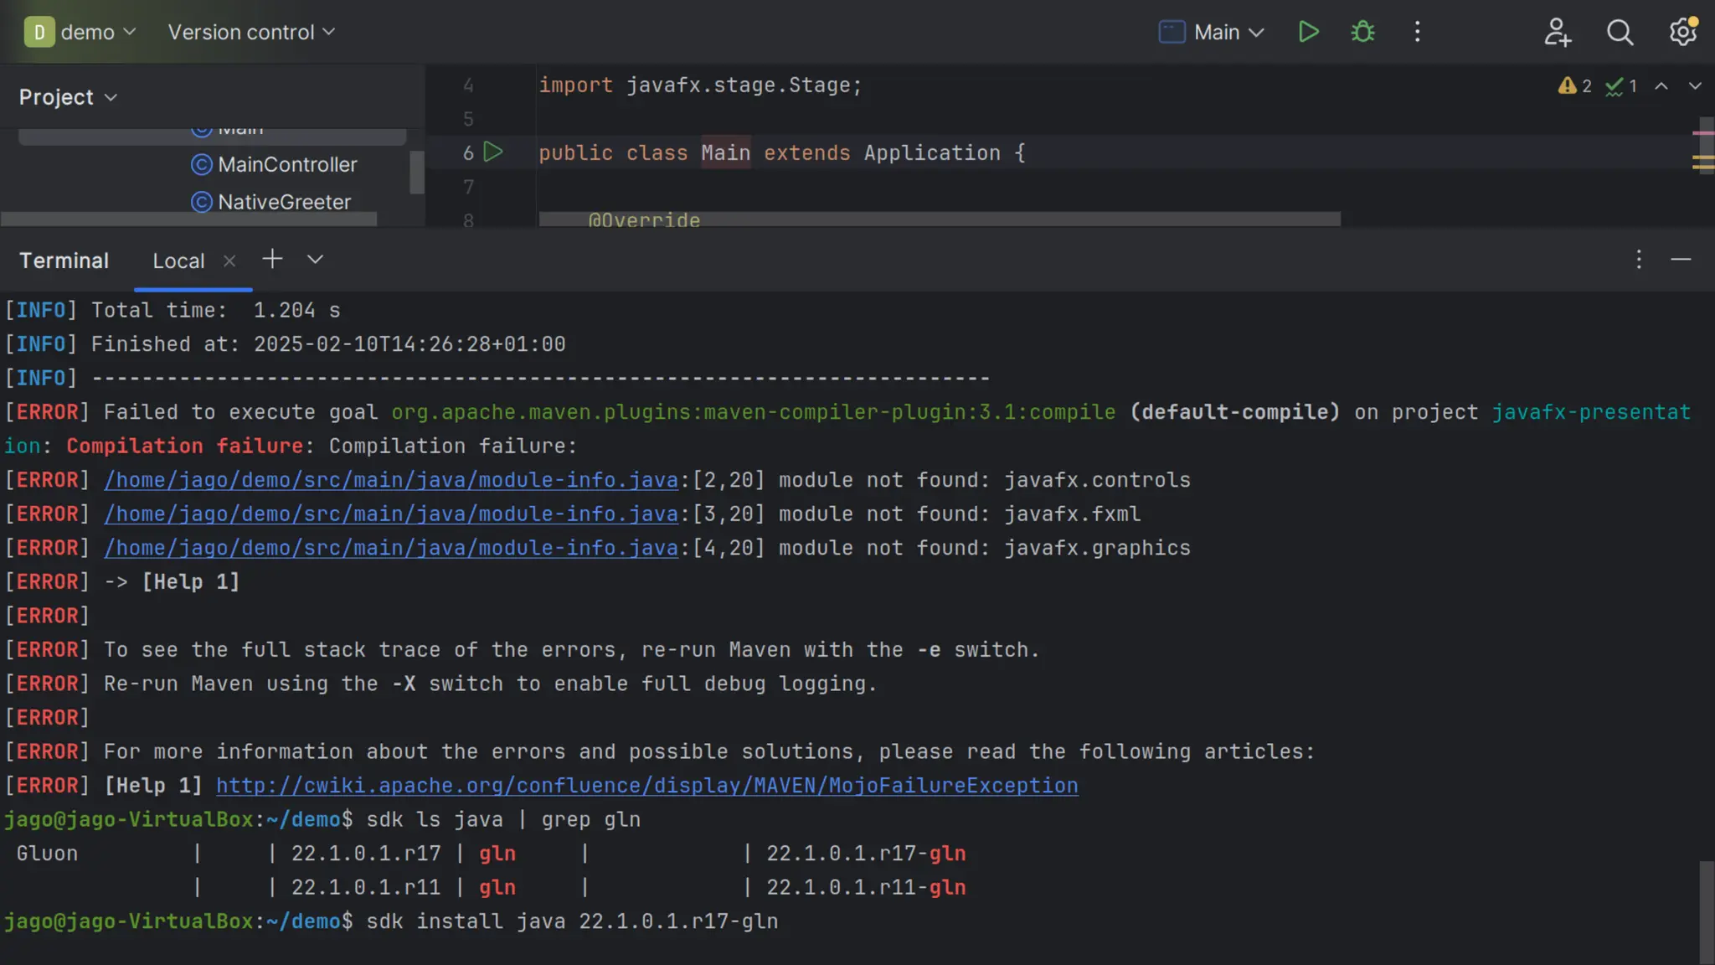
Task: Jump to next highlighted error arrow
Action: (x=1694, y=85)
